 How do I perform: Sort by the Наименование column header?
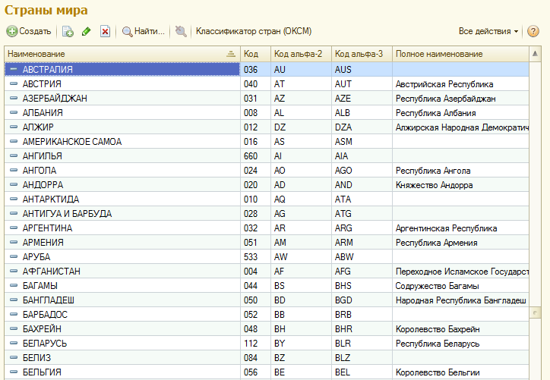coord(122,54)
